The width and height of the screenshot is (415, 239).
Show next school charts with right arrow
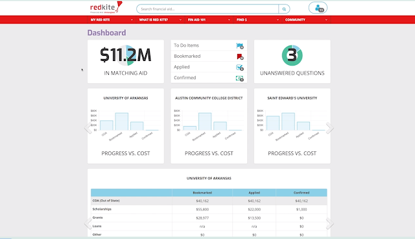point(330,128)
